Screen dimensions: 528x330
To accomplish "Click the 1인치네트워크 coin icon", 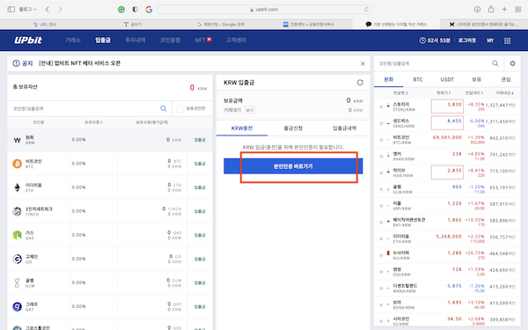I will [x=18, y=211].
